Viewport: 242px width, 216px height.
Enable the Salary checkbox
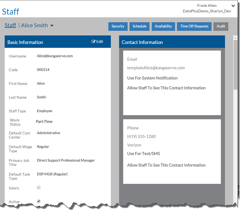(39, 187)
